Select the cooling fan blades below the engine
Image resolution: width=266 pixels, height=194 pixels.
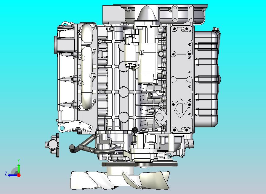point(120,180)
